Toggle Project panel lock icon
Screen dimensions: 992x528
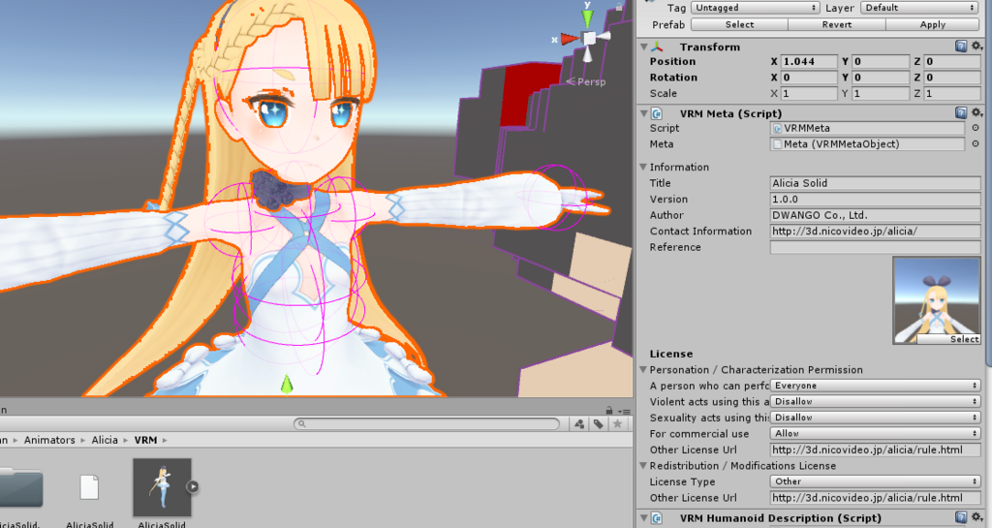[x=609, y=411]
